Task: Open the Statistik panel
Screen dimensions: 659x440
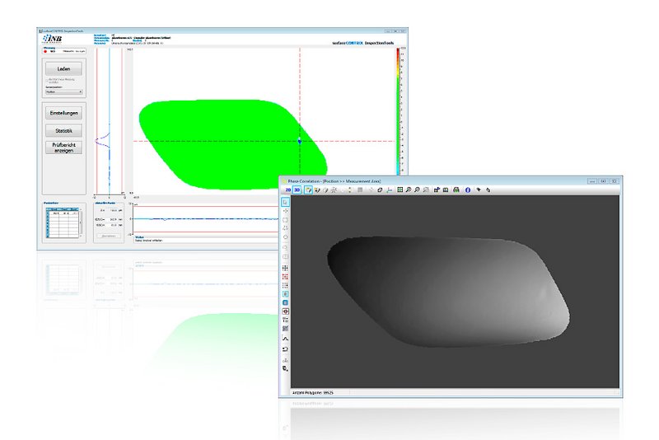Action: [63, 131]
